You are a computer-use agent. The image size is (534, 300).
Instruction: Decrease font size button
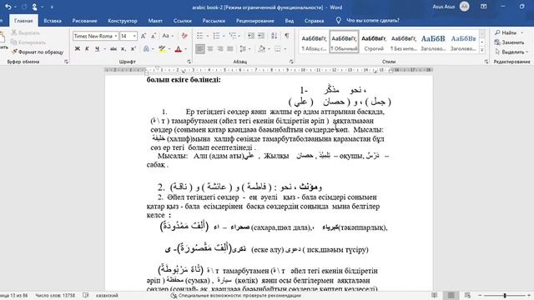coord(154,36)
